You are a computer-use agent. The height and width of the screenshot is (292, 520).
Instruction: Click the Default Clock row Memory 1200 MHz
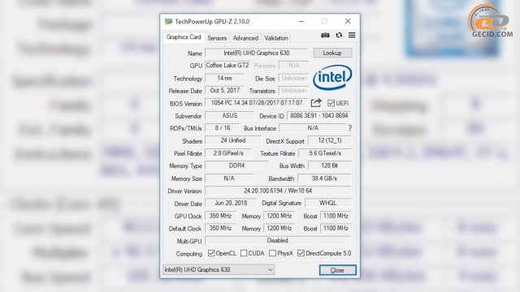click(279, 228)
